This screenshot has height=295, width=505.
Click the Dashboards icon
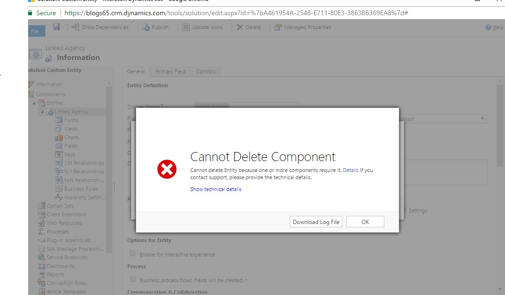pos(41,266)
